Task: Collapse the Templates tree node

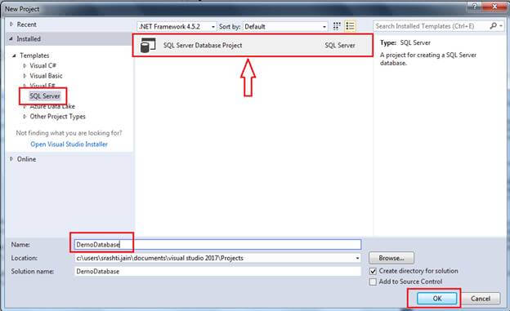Action: (x=14, y=56)
